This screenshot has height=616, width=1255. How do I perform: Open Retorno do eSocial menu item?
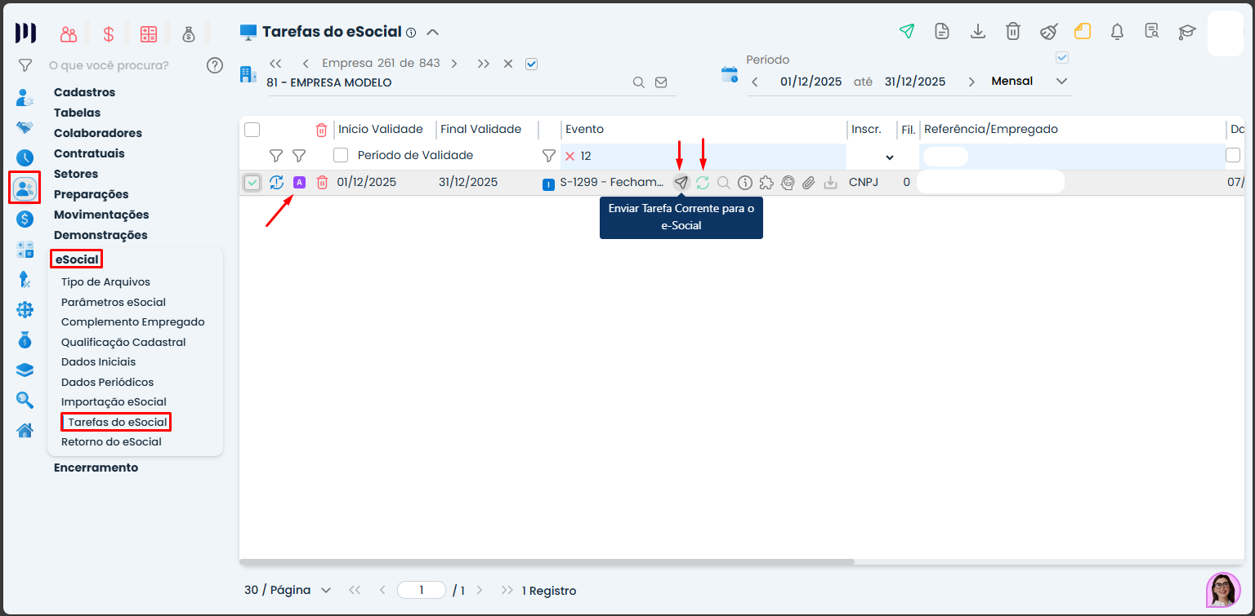[111, 441]
